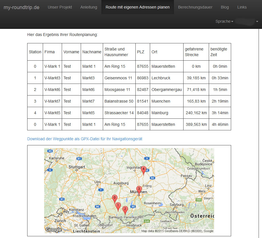Click the Google logo on the map
The image size is (262, 238).
pyautogui.click(x=54, y=230)
